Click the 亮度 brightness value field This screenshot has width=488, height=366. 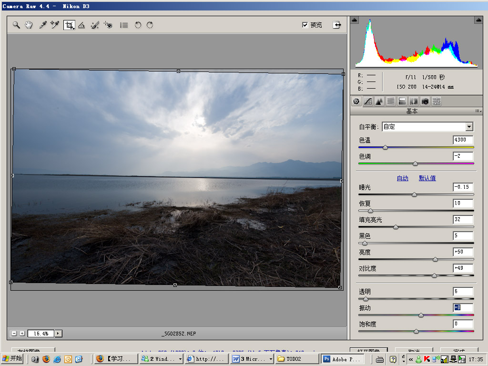463,252
